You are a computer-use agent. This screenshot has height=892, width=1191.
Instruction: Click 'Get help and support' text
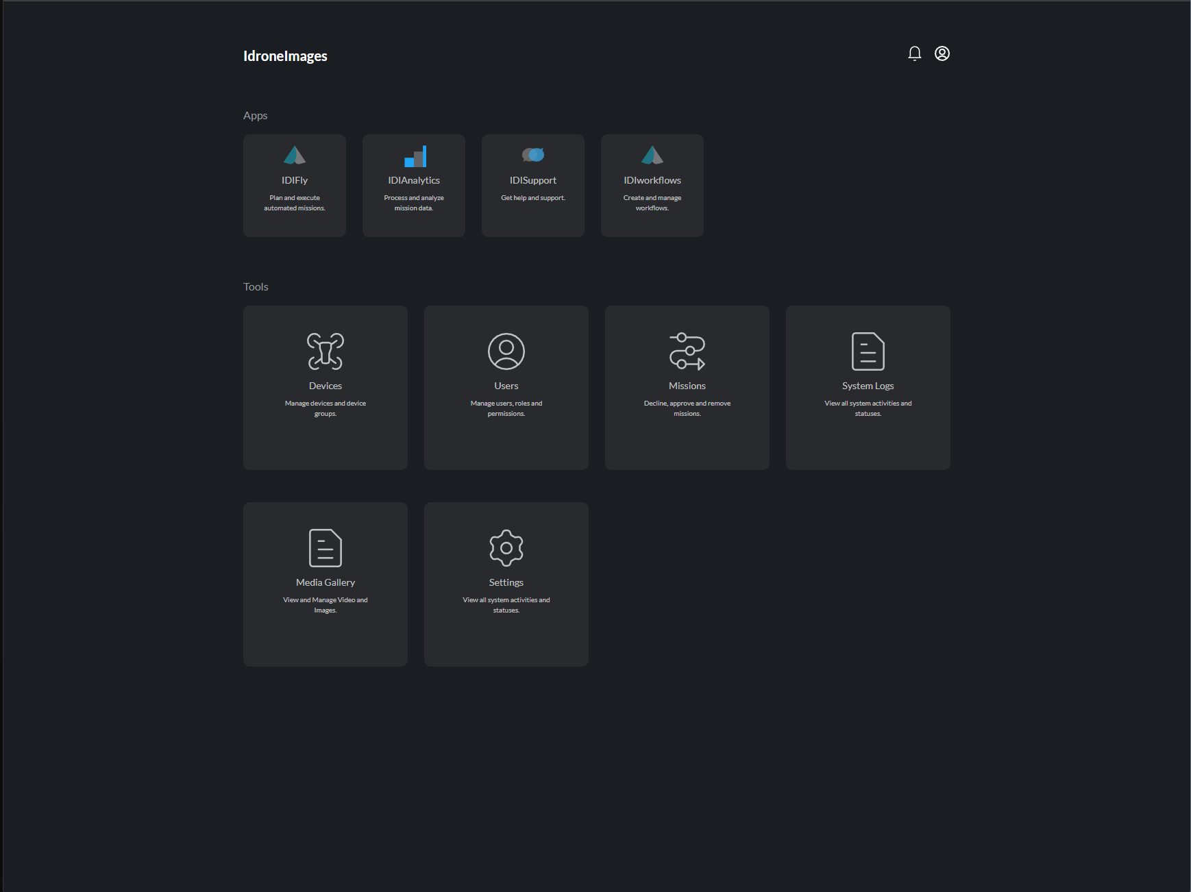pyautogui.click(x=533, y=198)
